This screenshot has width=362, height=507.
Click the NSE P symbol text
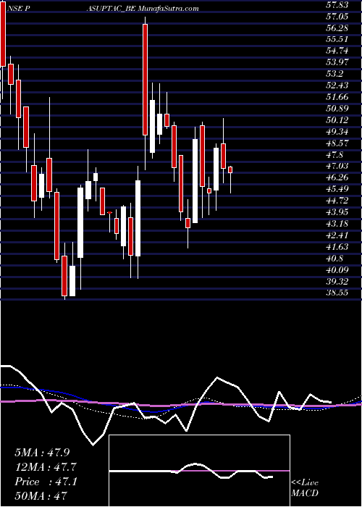tap(18, 9)
